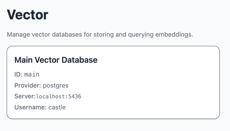Click the ID value "main"
Image resolution: width=230 pixels, height=131 pixels.
(x=32, y=75)
